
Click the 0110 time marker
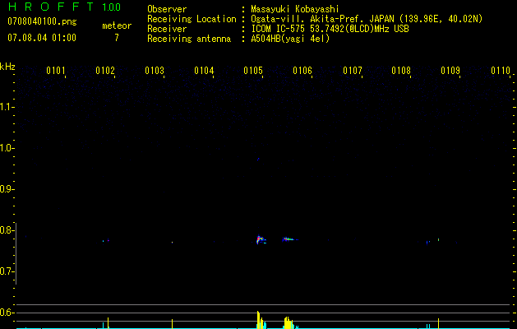click(501, 71)
